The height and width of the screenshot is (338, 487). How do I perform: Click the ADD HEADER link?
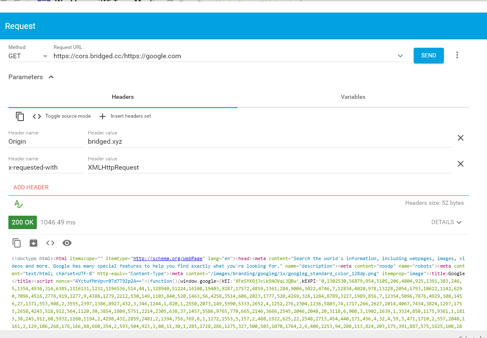point(31,187)
